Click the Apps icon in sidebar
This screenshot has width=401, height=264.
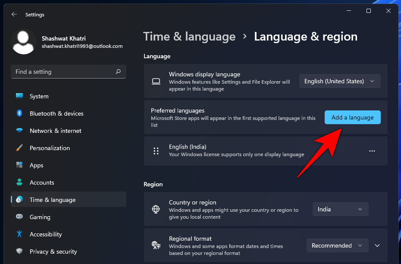pos(19,165)
